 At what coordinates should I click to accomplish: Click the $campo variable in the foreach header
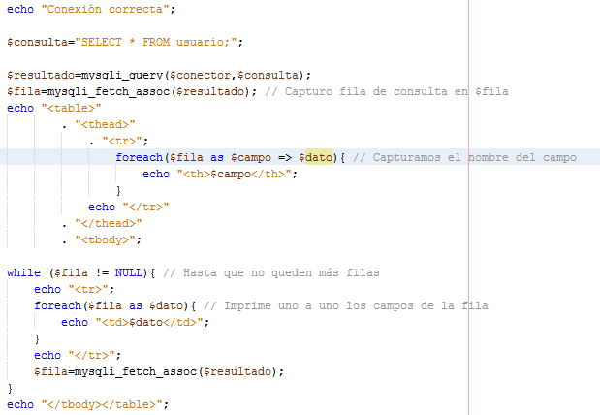coord(251,157)
